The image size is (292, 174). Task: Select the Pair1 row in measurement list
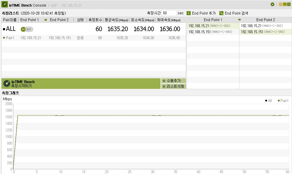[94, 38]
